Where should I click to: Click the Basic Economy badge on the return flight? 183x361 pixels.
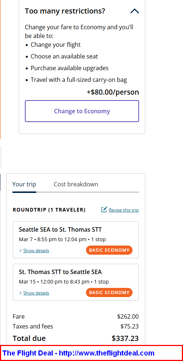coord(109,292)
